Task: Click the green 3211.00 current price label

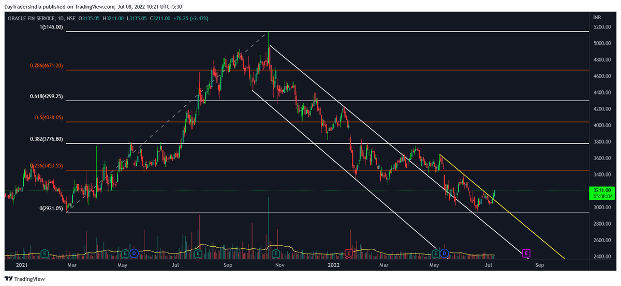Action: pyautogui.click(x=601, y=190)
